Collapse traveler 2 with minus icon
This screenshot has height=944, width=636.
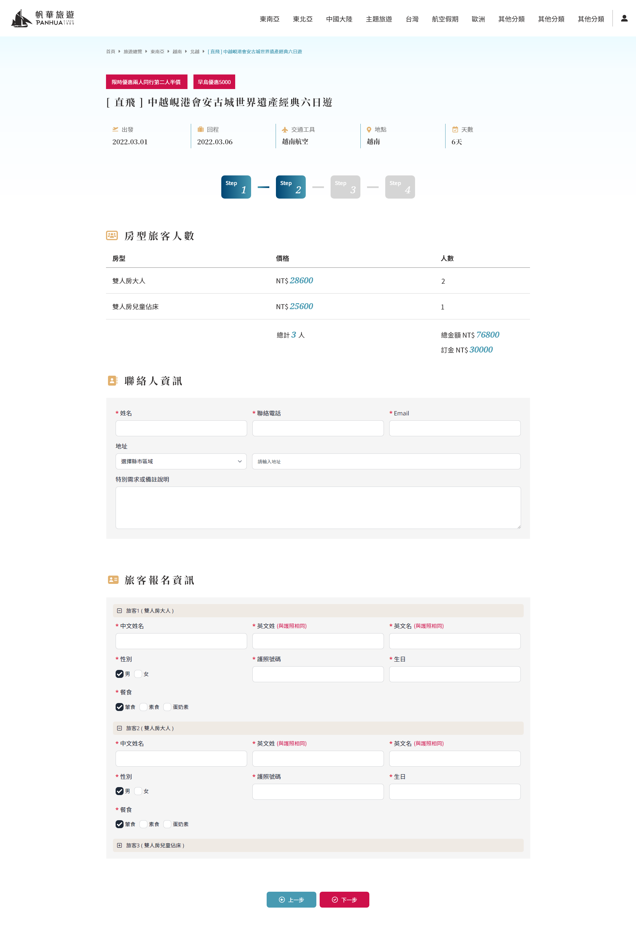pyautogui.click(x=119, y=728)
